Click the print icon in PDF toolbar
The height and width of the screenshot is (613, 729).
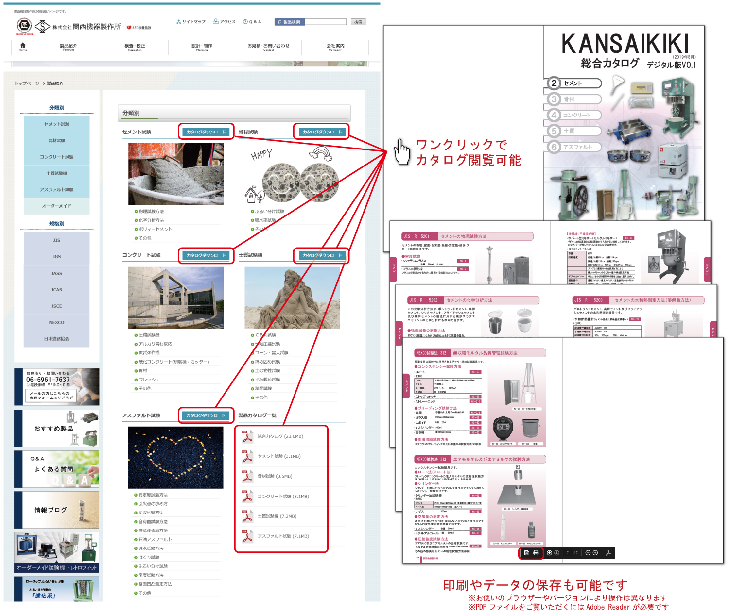coord(536,553)
